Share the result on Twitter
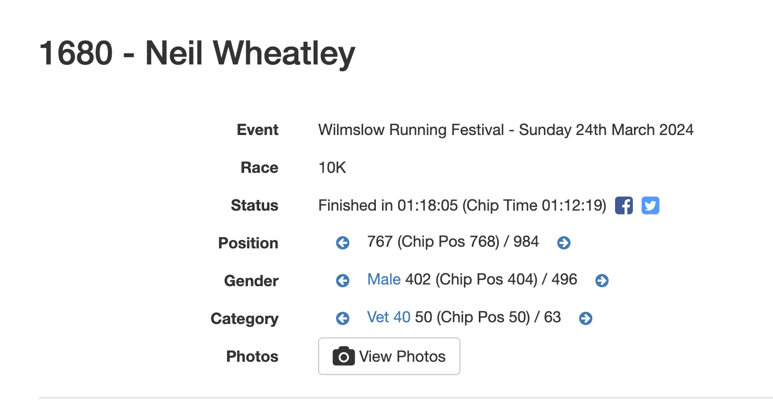 (x=650, y=206)
